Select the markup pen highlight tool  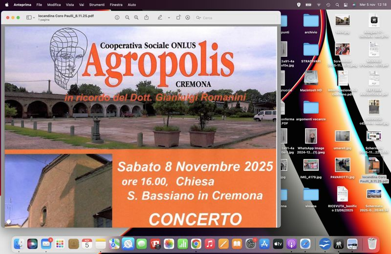pos(160,18)
